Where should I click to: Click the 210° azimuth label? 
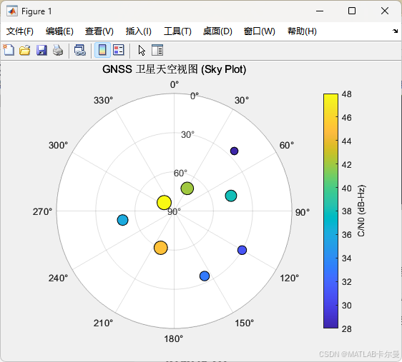[103, 323]
